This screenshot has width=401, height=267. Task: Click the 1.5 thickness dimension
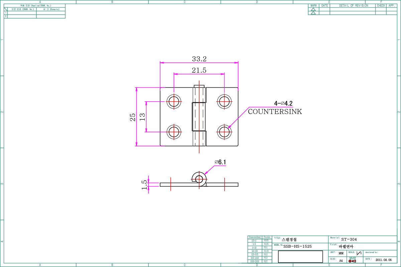pyautogui.click(x=144, y=185)
